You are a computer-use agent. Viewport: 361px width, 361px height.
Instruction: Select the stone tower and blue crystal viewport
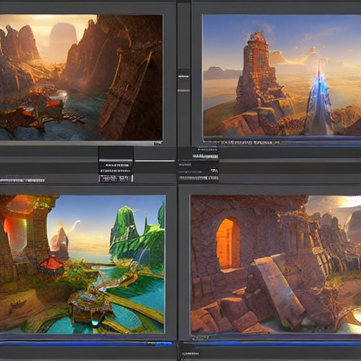[x=282, y=75]
